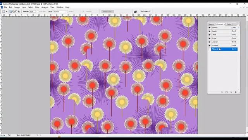This screenshot has height=140, width=248.
Task: Open the Workspace dropdown
Action: point(145,11)
